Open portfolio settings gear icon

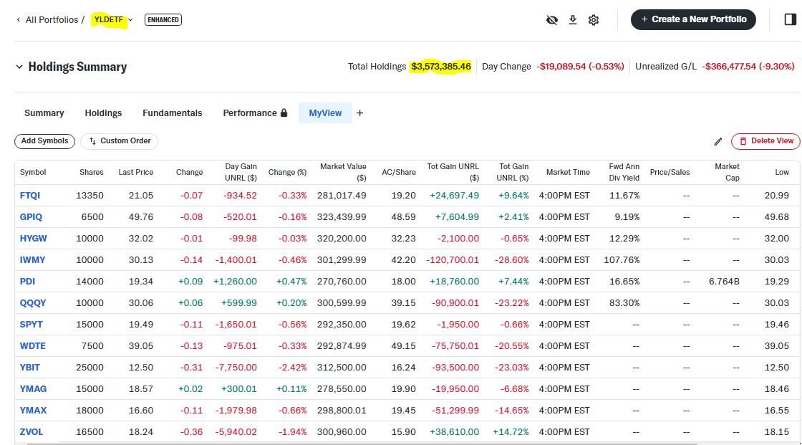point(594,20)
